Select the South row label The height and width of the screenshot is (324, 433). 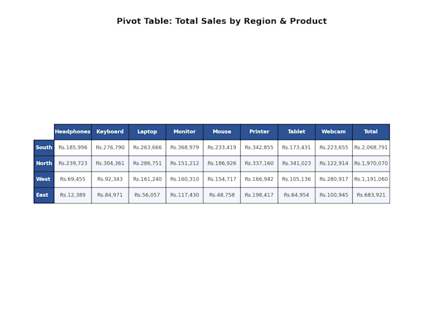point(44,147)
